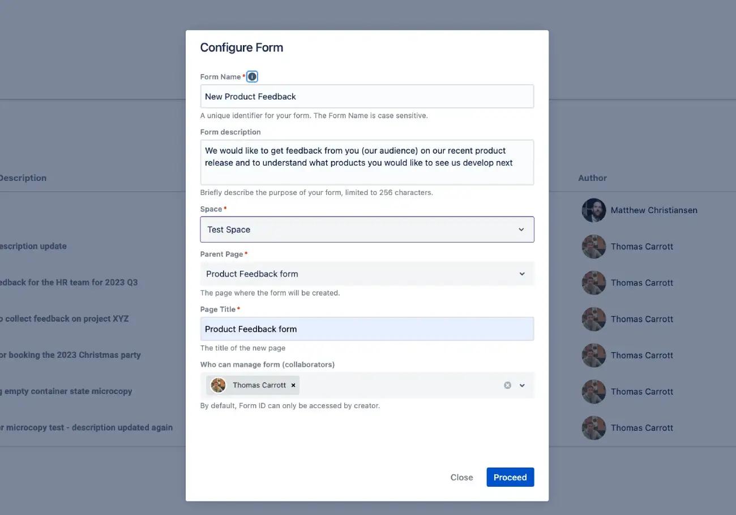Remove Thomas Carrott collaborator chip
The height and width of the screenshot is (515, 736).
[293, 385]
